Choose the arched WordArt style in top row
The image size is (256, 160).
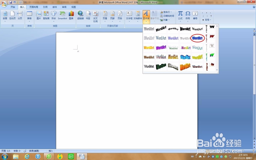click(x=173, y=29)
